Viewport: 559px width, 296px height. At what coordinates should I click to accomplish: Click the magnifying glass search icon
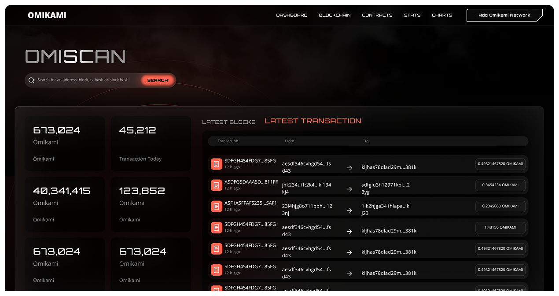(31, 80)
